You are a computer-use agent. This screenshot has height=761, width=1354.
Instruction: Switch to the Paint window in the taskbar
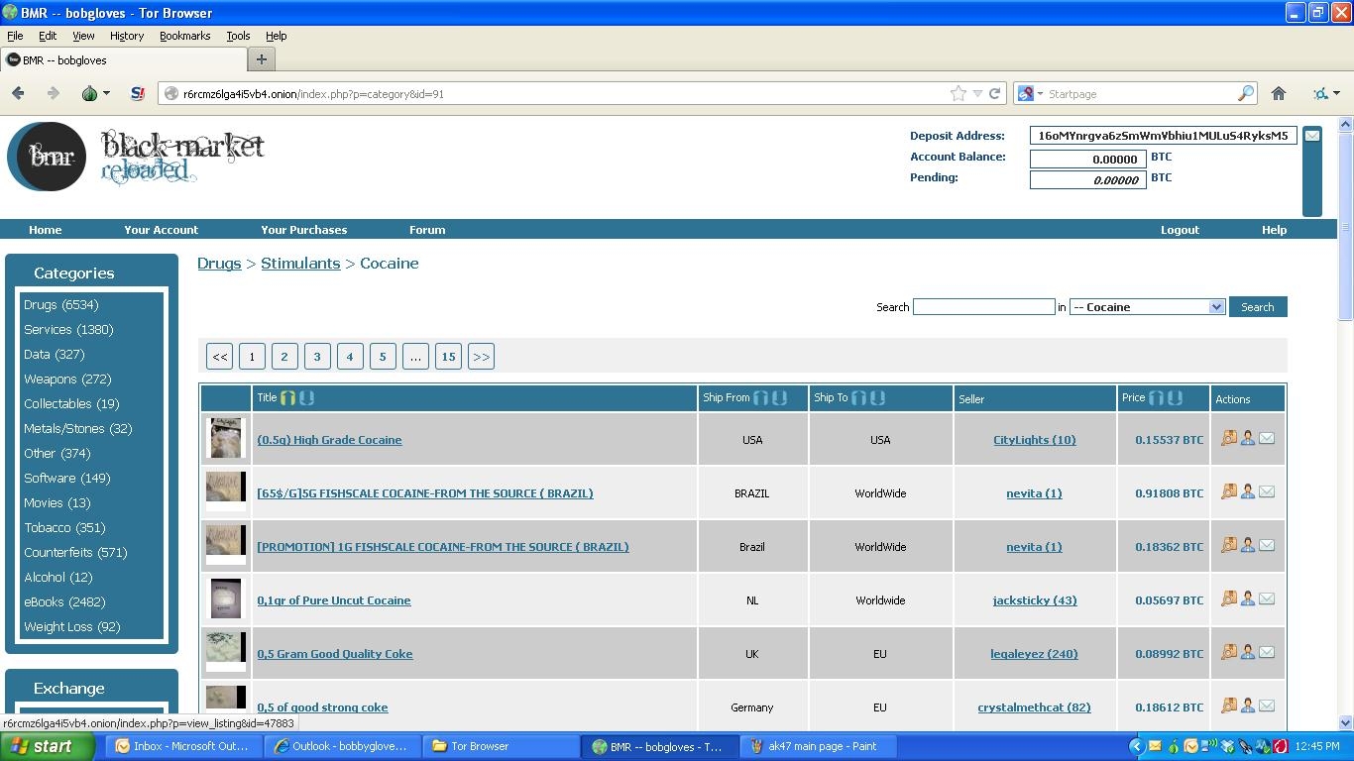click(813, 746)
